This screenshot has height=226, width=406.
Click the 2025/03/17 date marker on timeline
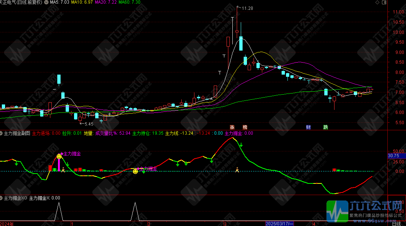click(279, 223)
